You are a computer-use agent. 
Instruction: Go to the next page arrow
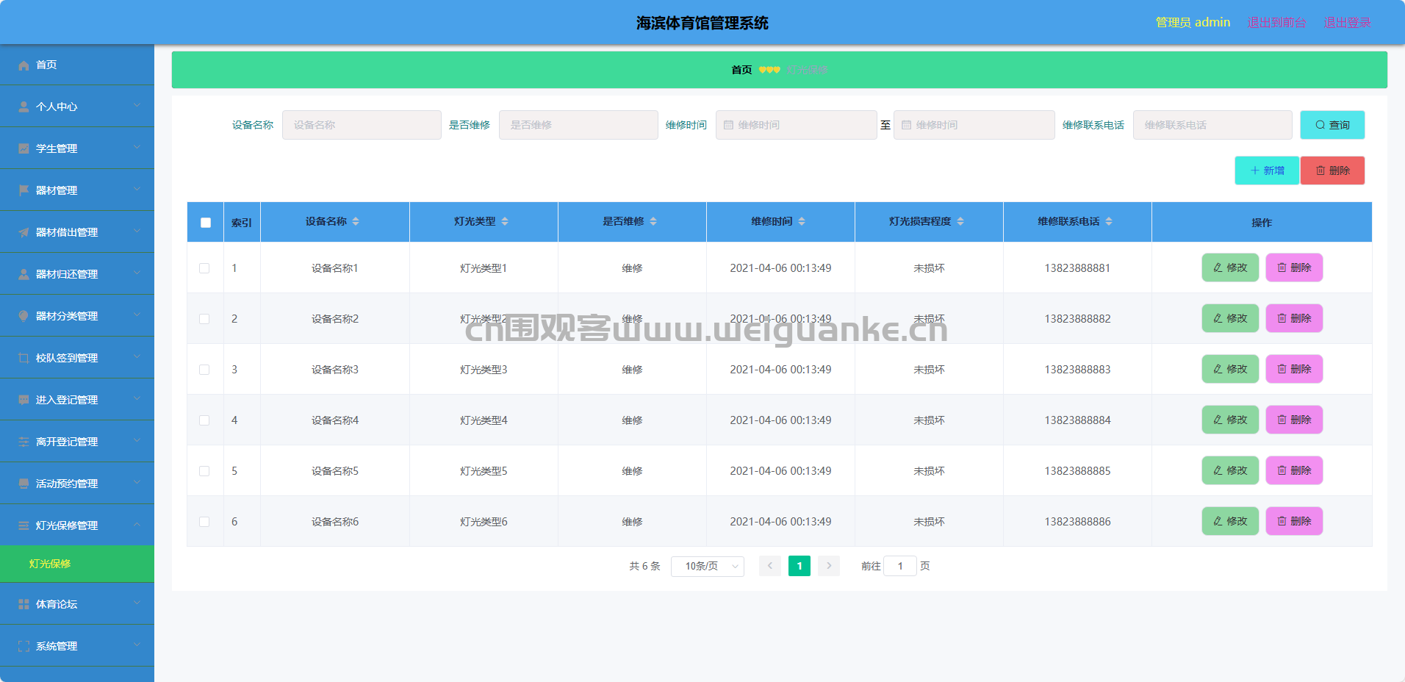829,566
